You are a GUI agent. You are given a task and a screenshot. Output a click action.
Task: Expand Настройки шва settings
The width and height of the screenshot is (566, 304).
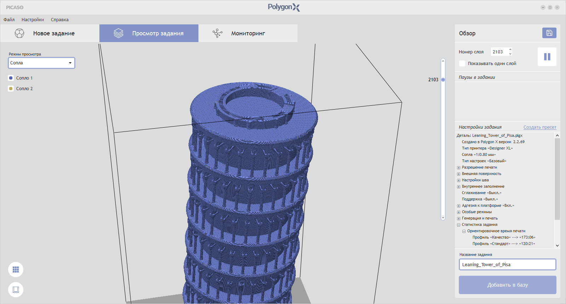coord(458,180)
